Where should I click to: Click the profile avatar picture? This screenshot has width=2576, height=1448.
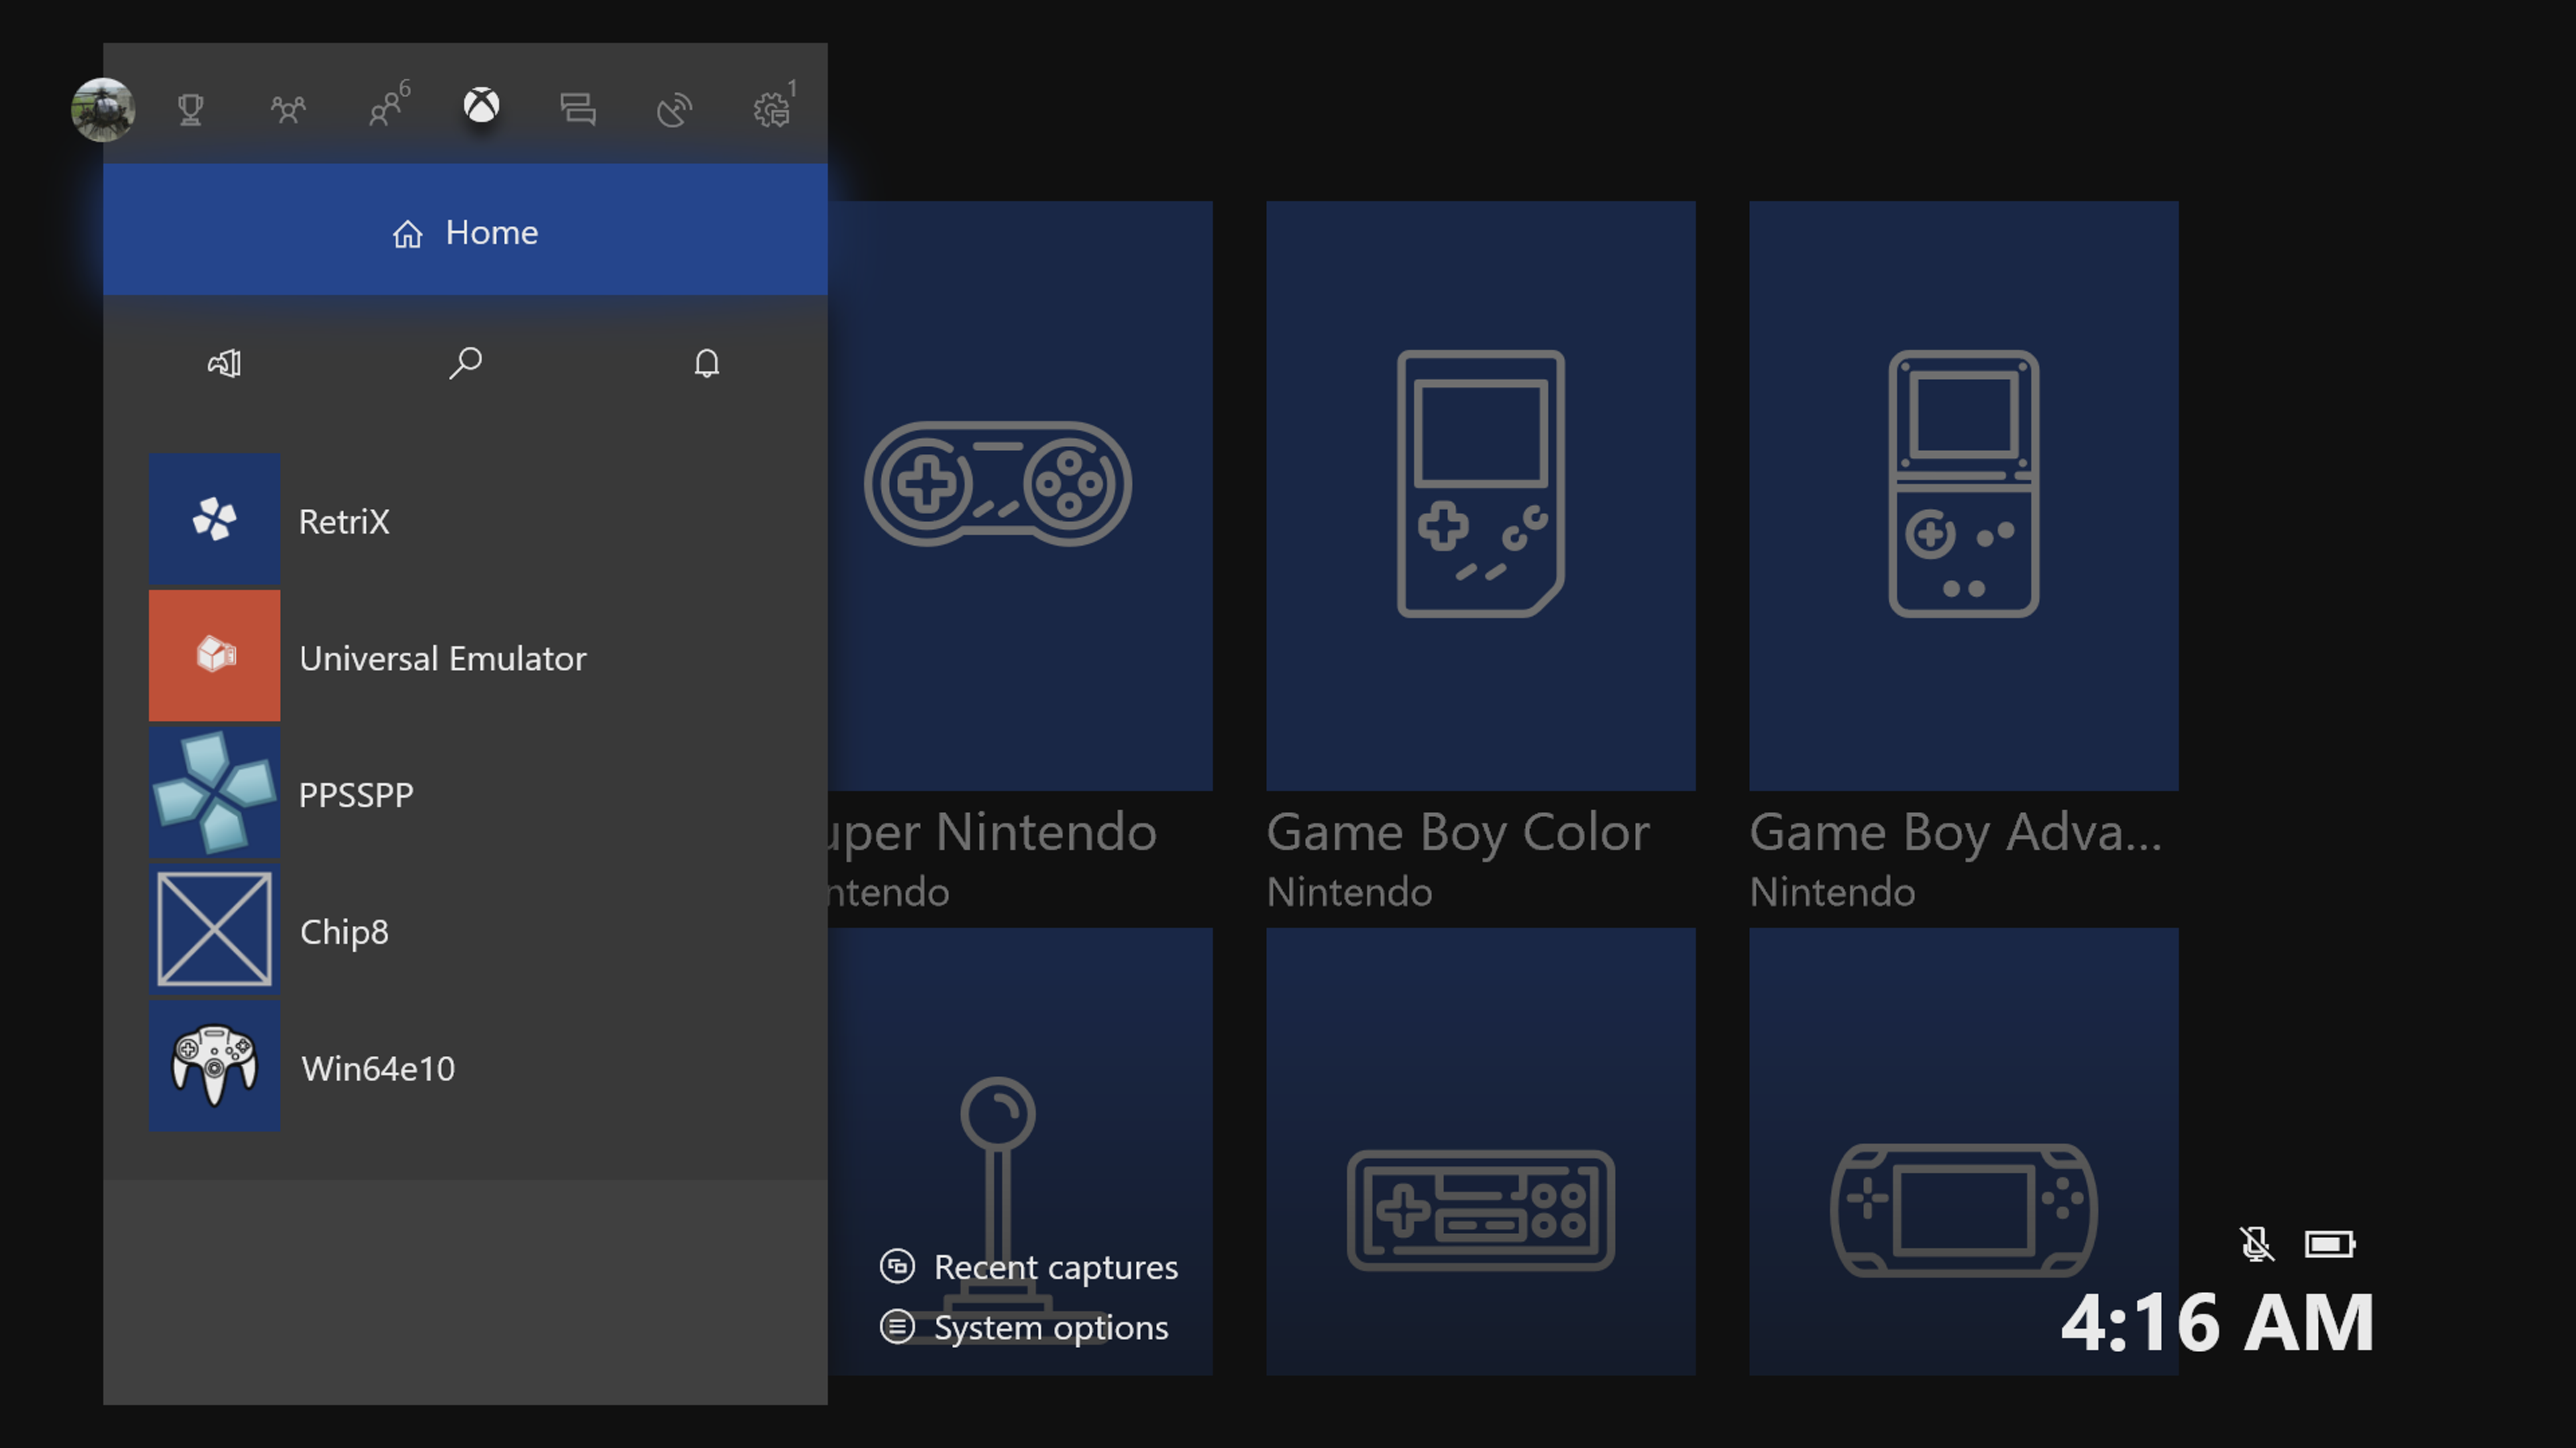[103, 109]
